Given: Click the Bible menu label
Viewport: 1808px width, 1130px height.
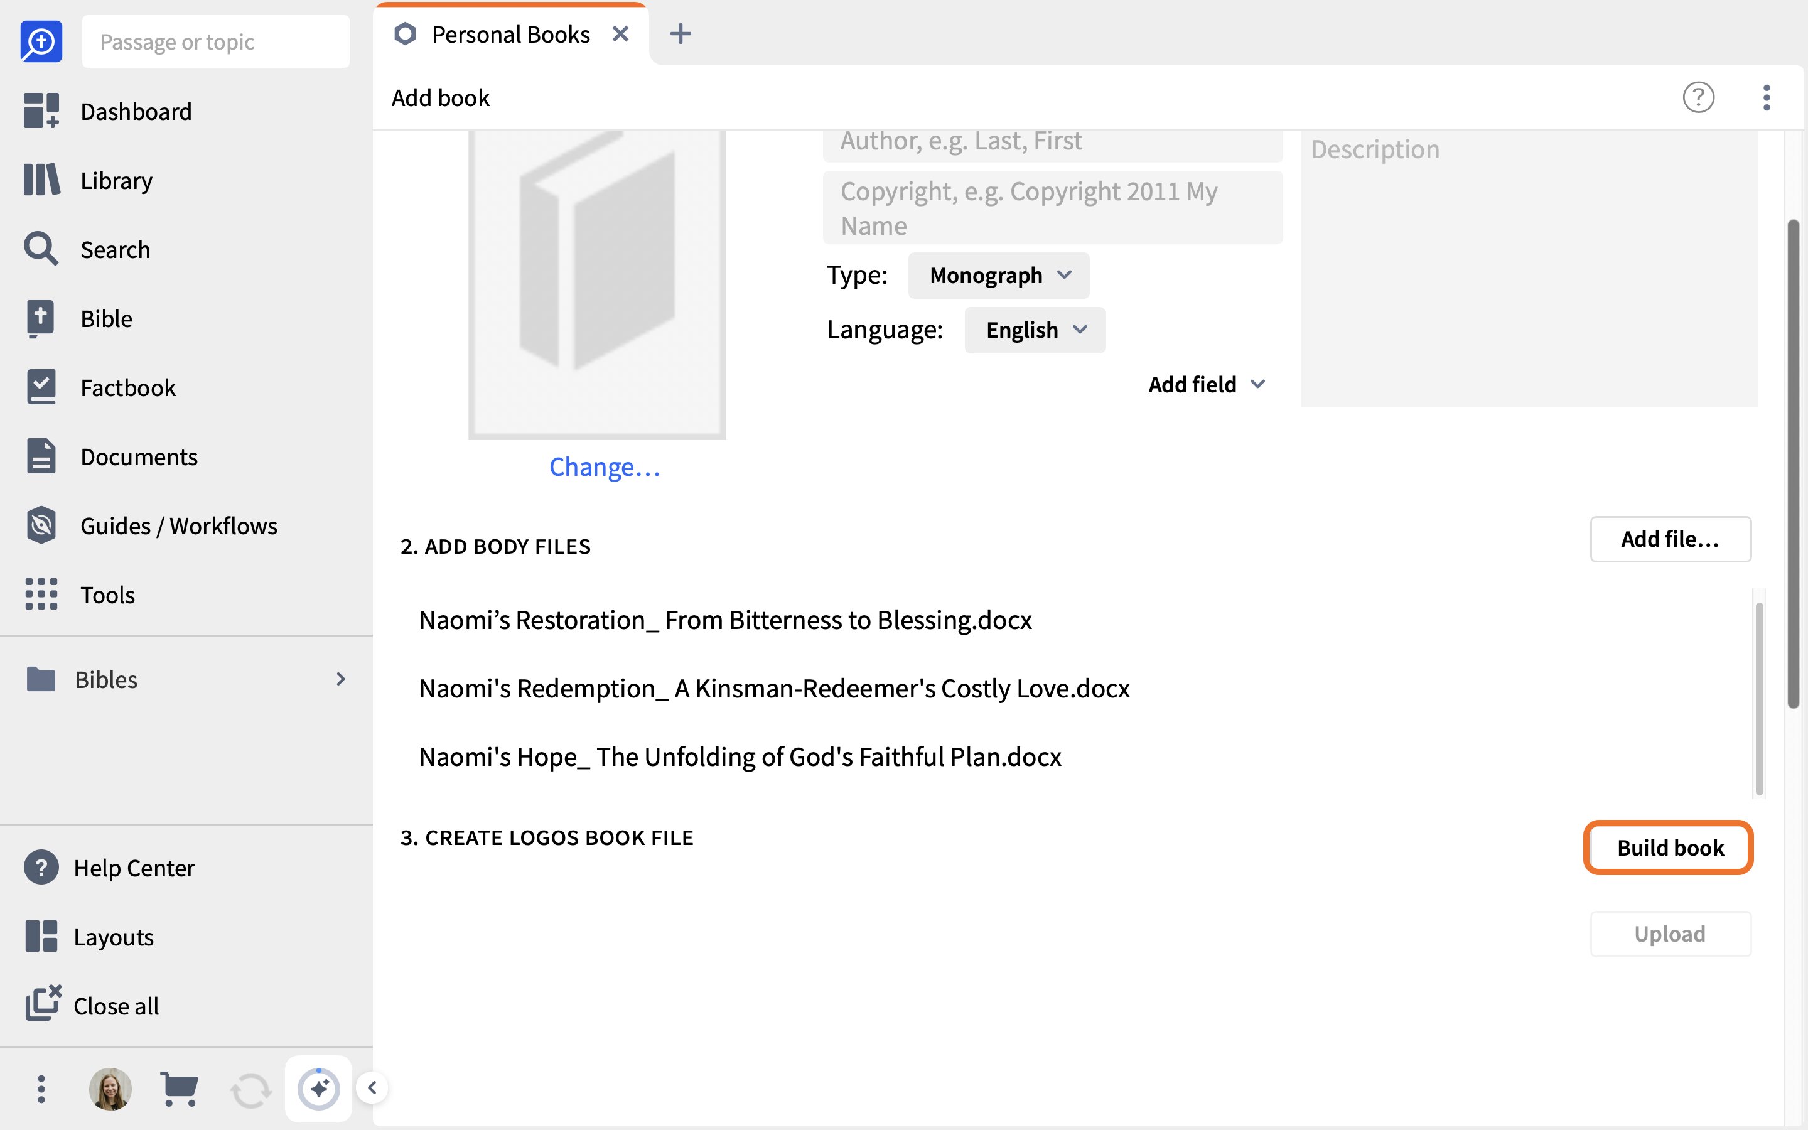Looking at the screenshot, I should coord(106,319).
